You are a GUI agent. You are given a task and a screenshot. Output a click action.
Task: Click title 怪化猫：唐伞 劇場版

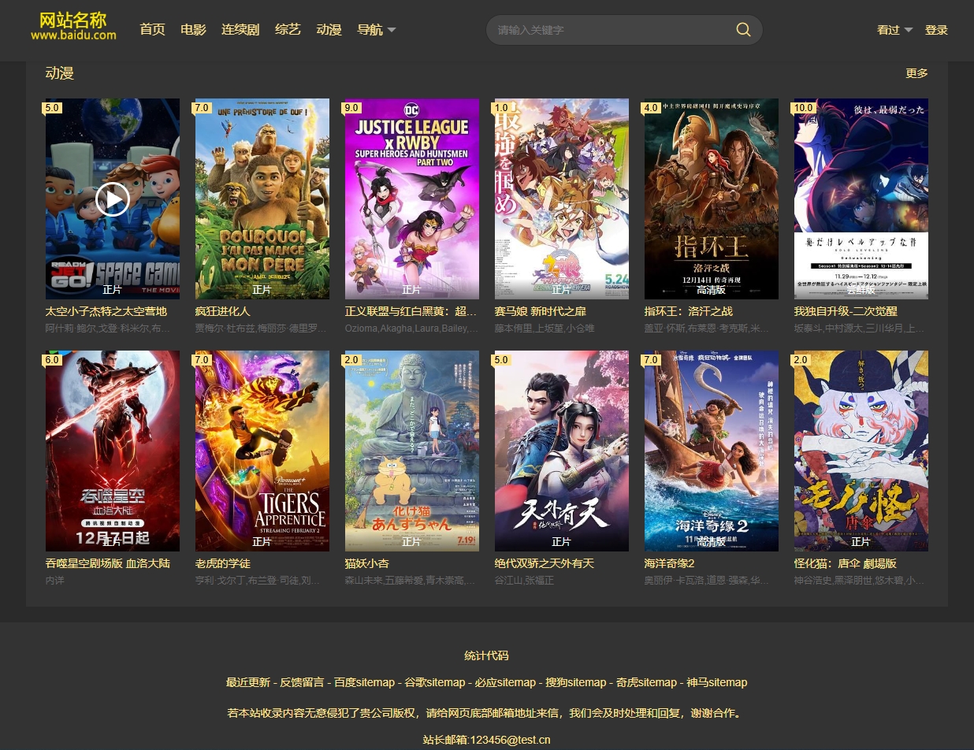[846, 563]
